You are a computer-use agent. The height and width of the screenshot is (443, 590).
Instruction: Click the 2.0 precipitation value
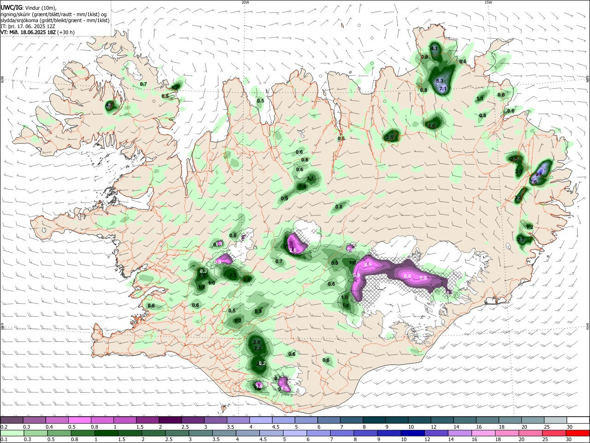[519, 172]
